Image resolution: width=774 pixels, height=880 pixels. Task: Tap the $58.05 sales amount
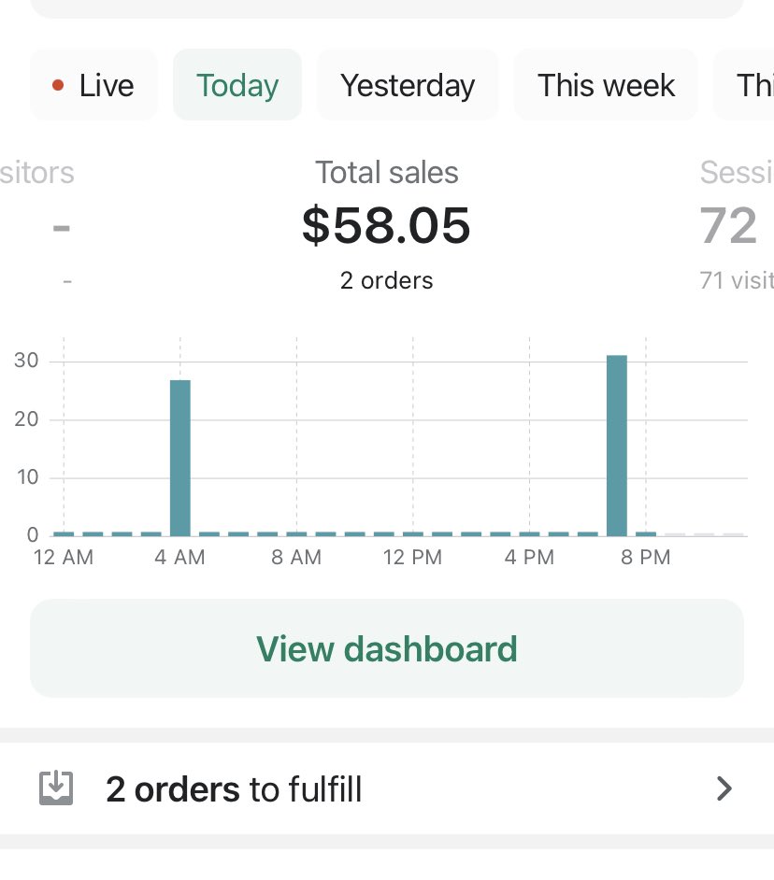(386, 226)
